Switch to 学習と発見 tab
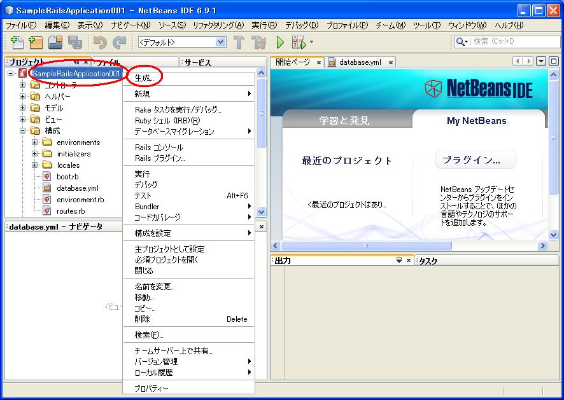 coord(344,120)
